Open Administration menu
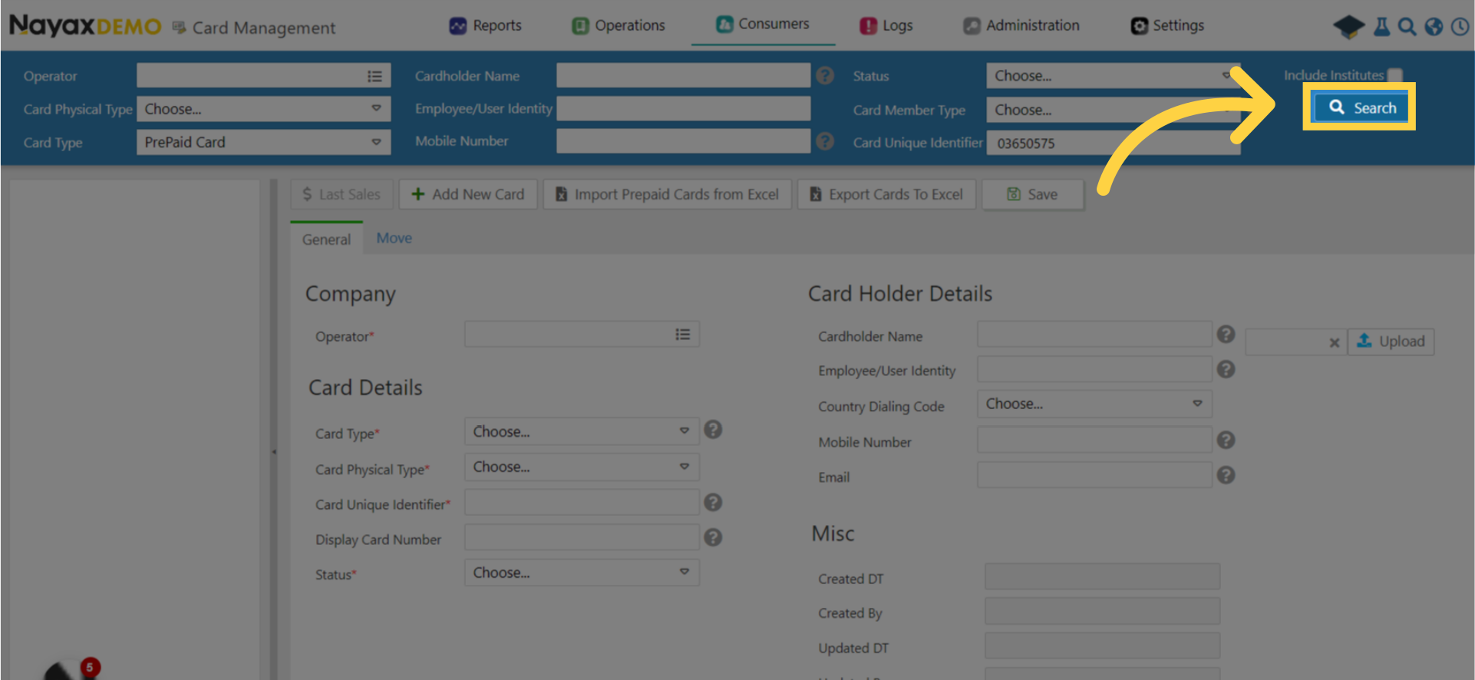Image resolution: width=1475 pixels, height=680 pixels. (x=1021, y=25)
